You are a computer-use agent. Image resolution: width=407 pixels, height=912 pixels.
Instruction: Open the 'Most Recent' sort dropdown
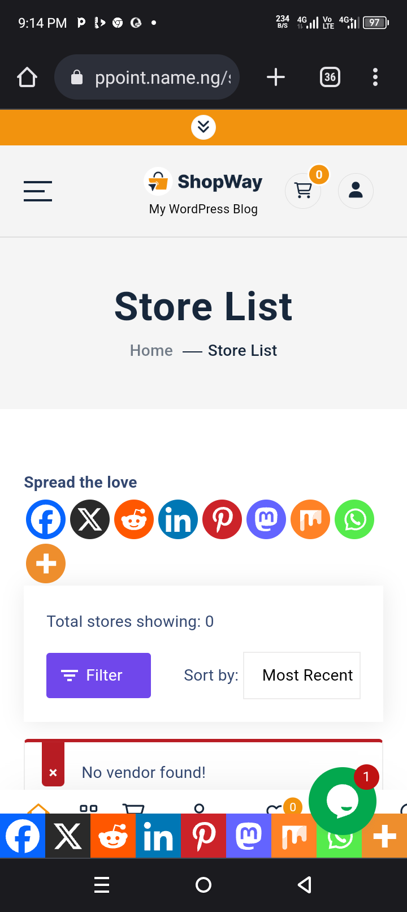click(x=301, y=675)
